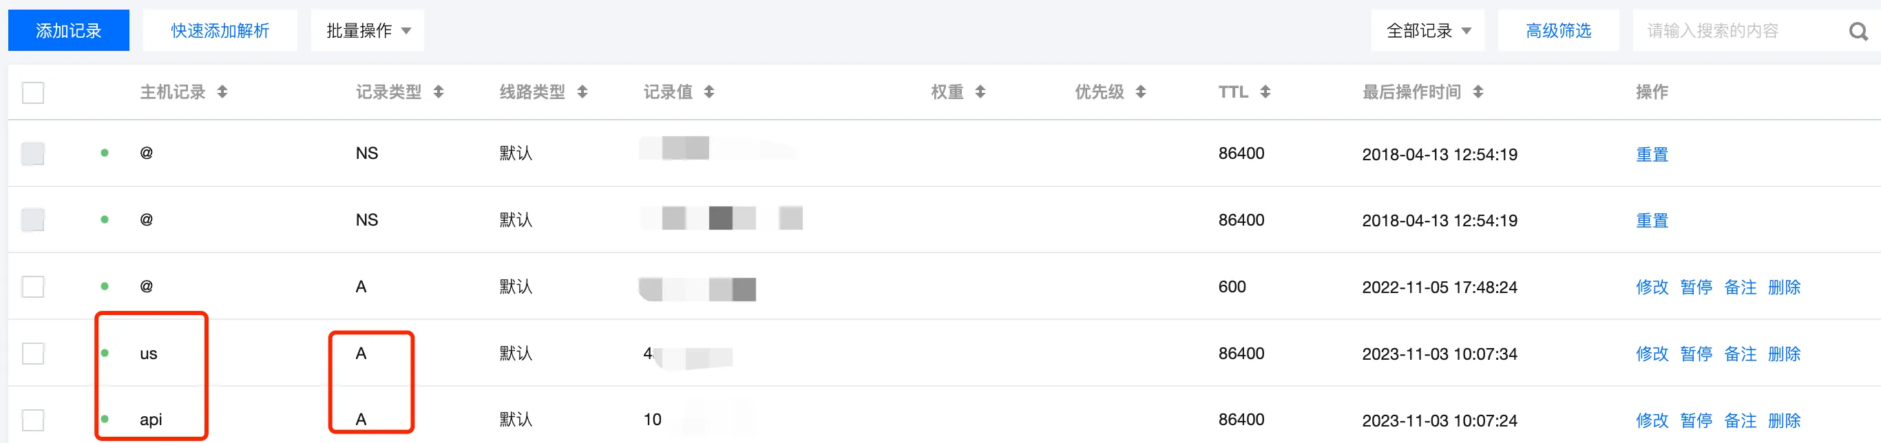Screen dimensions: 1881x443
Task: Sort by 最后操作时间 column arrows
Action: tap(1478, 92)
